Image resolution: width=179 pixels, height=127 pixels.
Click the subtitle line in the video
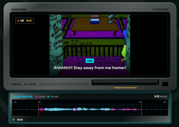coord(90,68)
